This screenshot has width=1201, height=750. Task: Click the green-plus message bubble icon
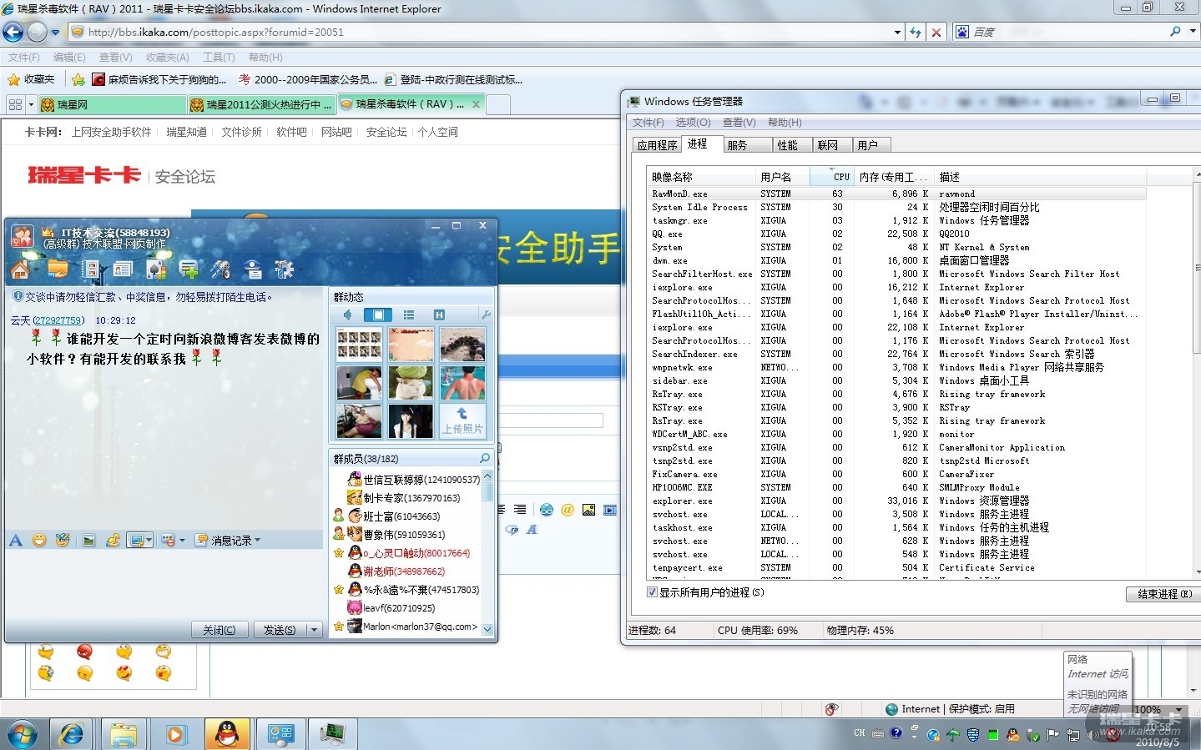tap(189, 269)
